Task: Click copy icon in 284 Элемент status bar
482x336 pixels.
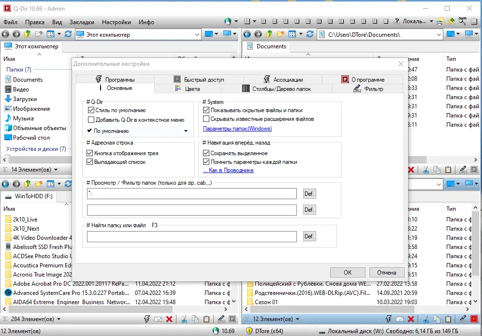Action: tap(195, 319)
